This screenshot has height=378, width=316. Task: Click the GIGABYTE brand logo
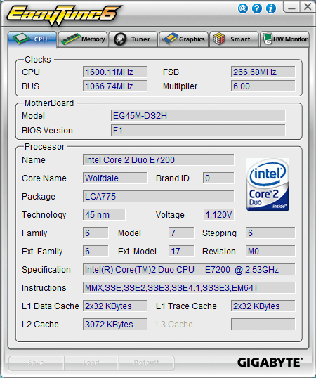click(x=270, y=363)
